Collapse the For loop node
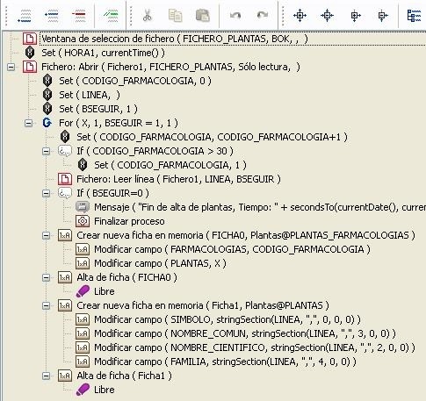 [29, 123]
